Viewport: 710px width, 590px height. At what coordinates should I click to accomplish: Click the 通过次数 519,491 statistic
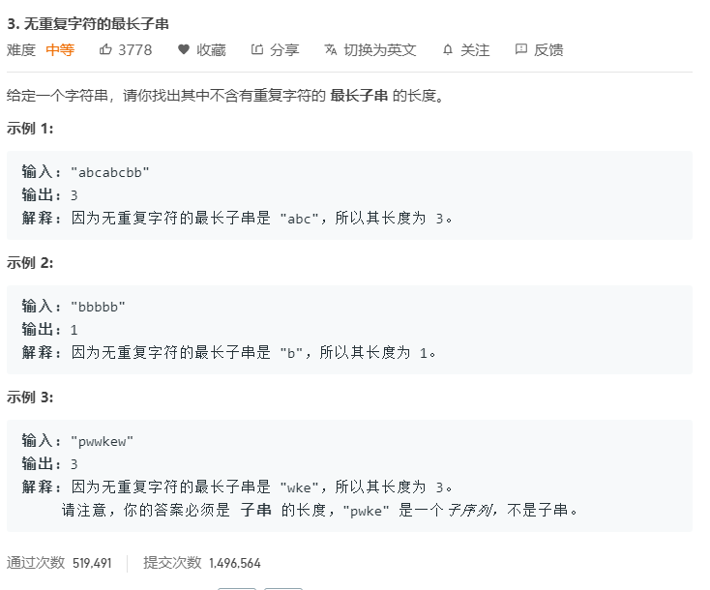pos(59,563)
